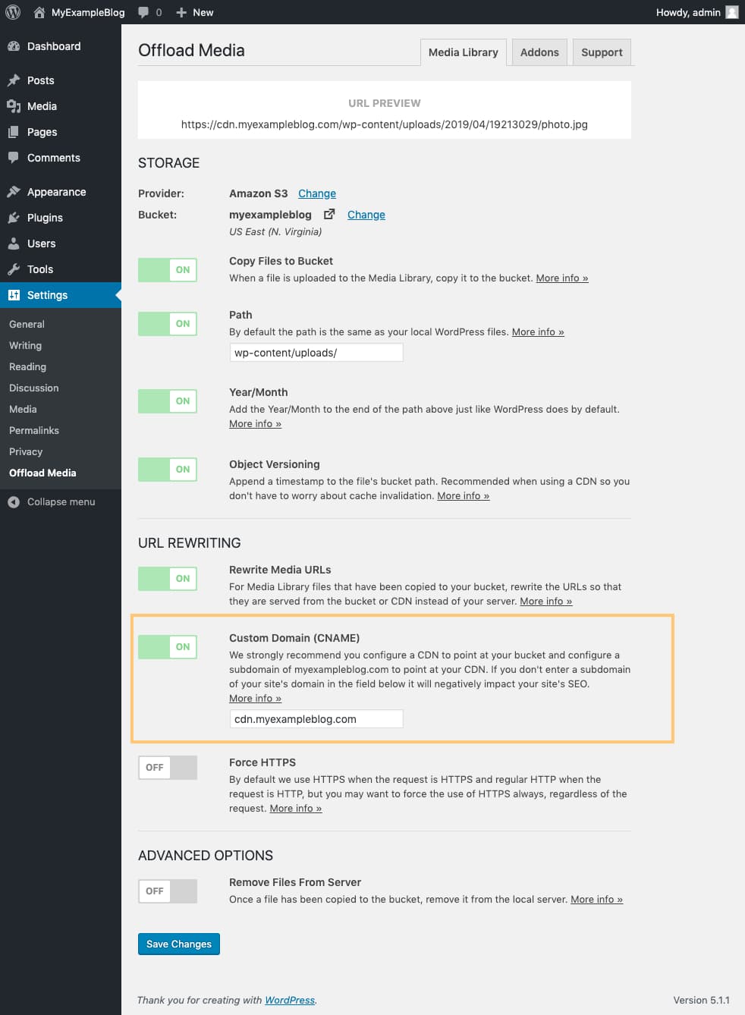Turn off the Rewrite Media URLs toggle
This screenshot has width=745, height=1015.
click(x=167, y=578)
